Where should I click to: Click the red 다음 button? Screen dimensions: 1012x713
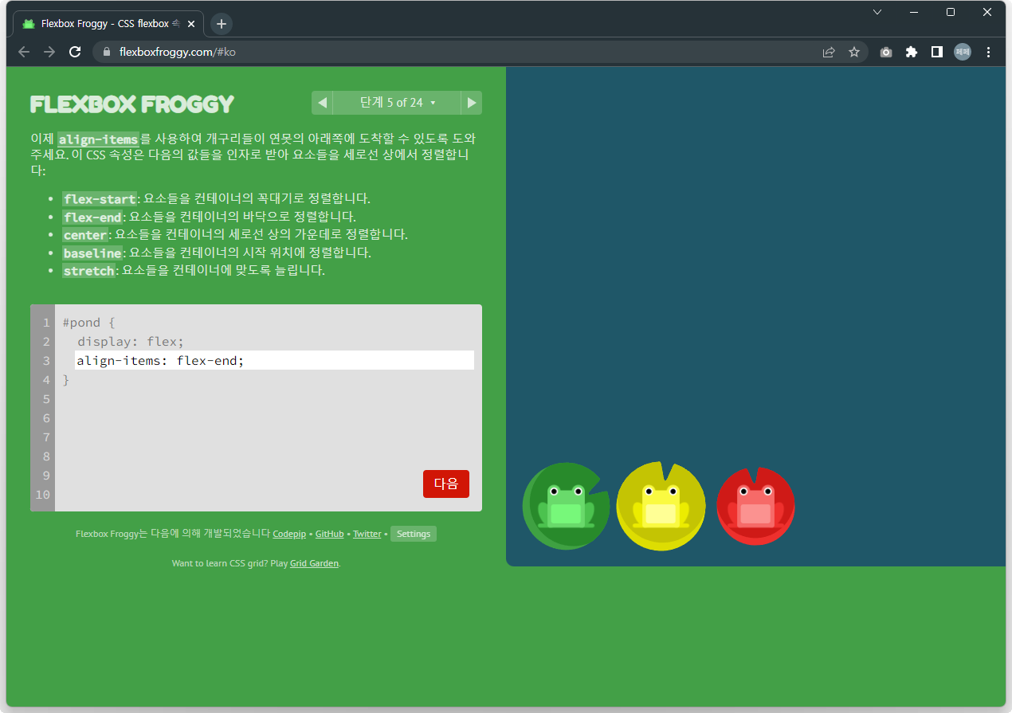coord(446,484)
